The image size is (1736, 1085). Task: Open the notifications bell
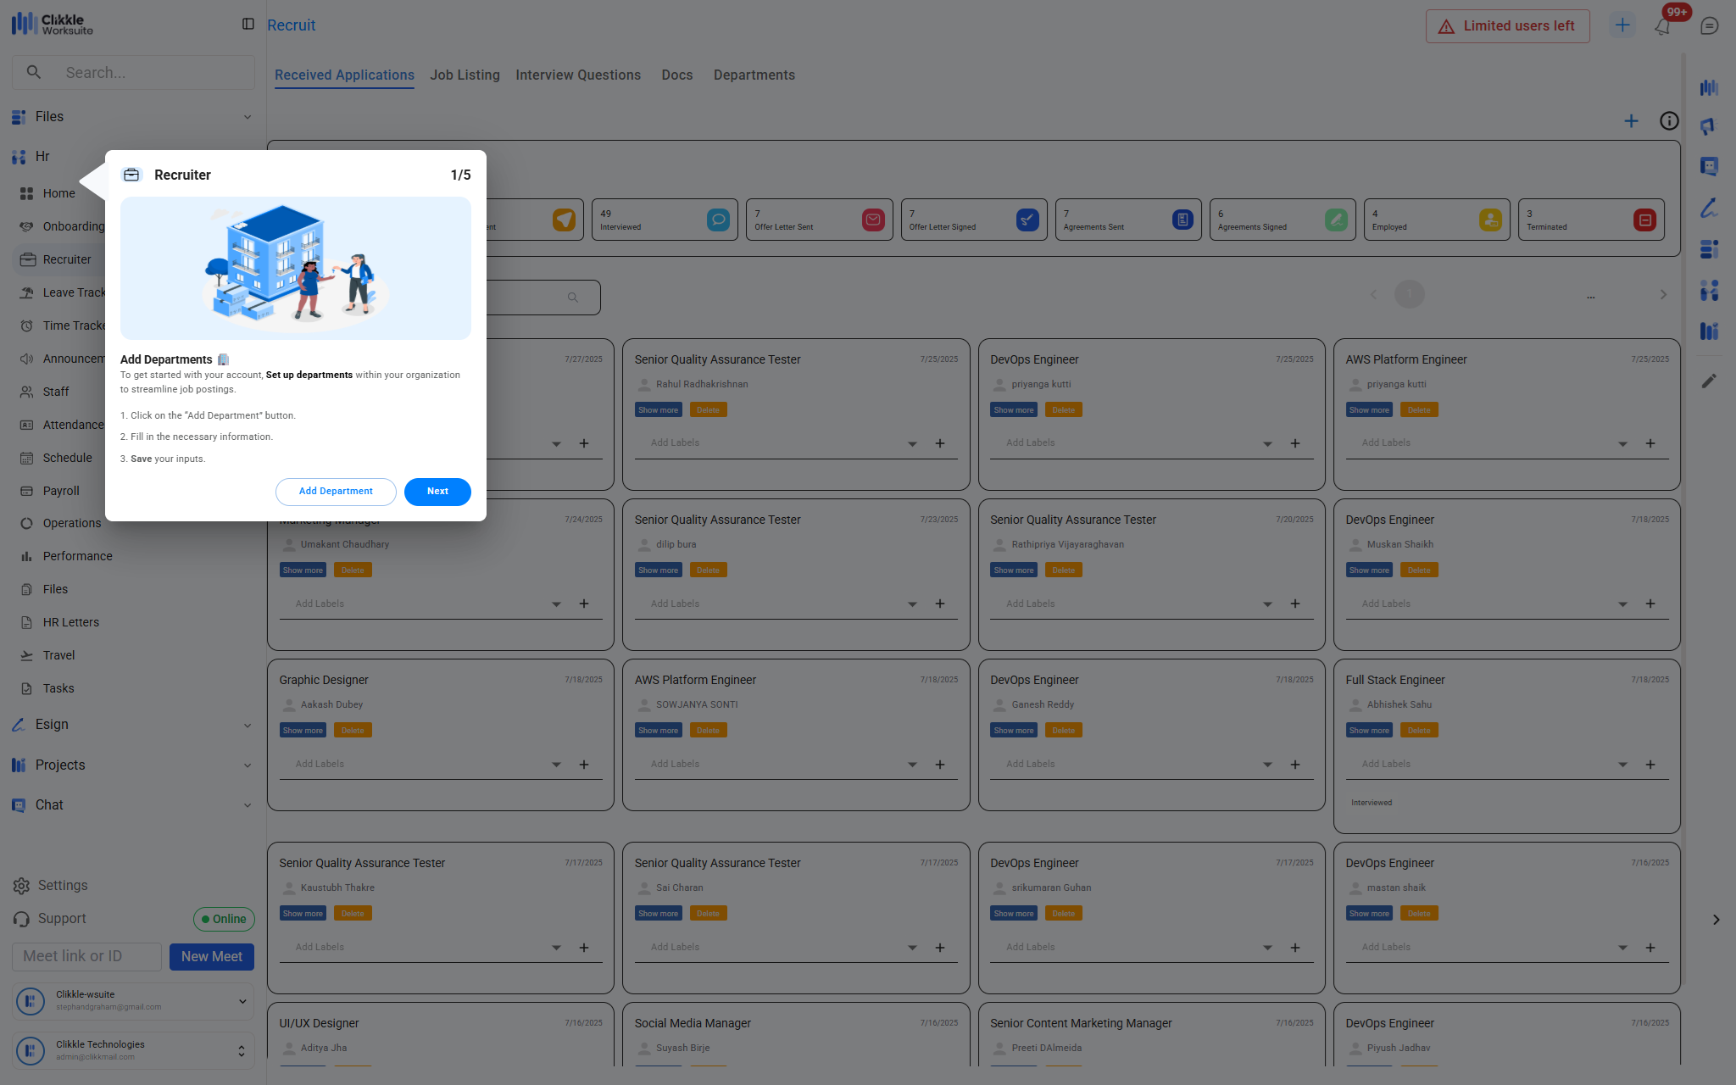pyautogui.click(x=1662, y=26)
